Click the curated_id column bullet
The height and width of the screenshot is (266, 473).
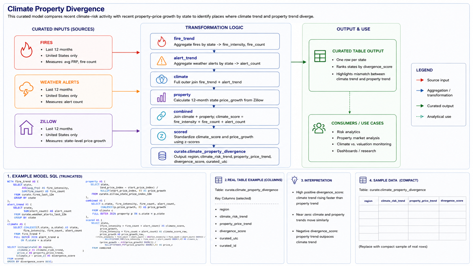tap(228, 246)
